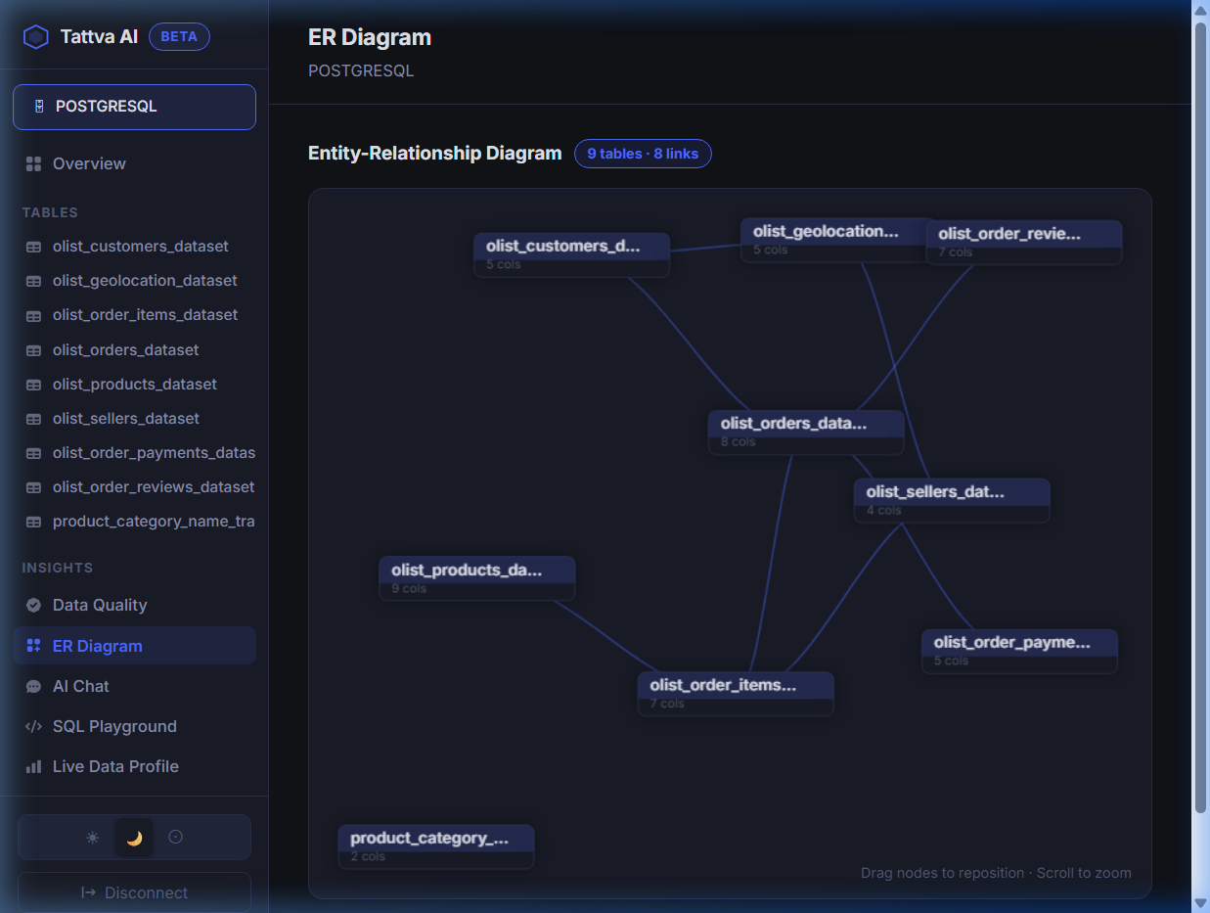Image resolution: width=1210 pixels, height=913 pixels.
Task: Click the grid icon next to ER Diagram
Action: click(32, 646)
